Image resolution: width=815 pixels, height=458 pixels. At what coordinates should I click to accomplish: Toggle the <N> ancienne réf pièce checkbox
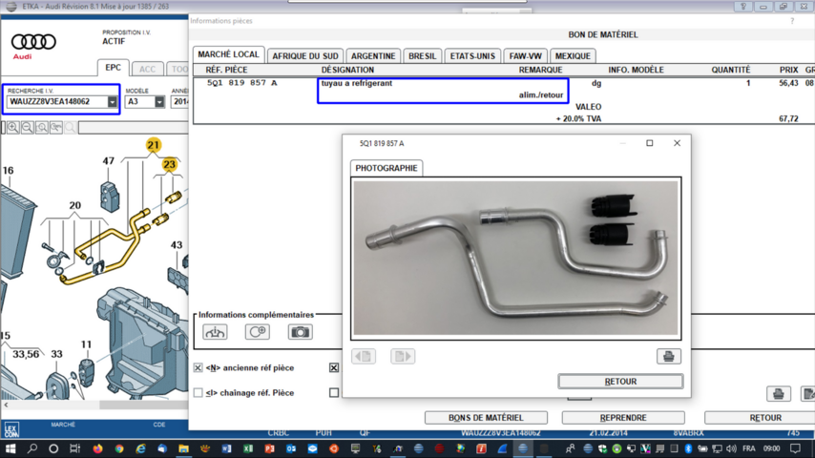pos(199,367)
